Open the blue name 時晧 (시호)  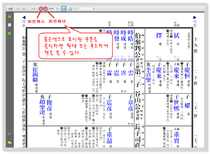130,36
